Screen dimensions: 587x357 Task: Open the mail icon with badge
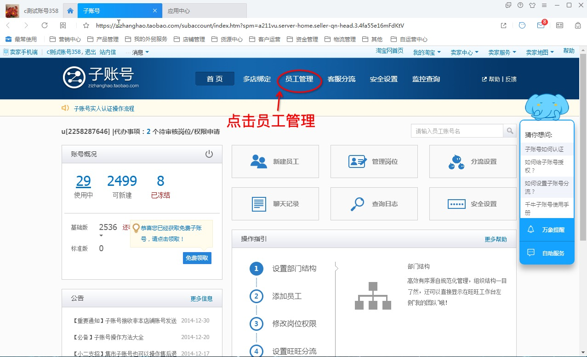541,25
